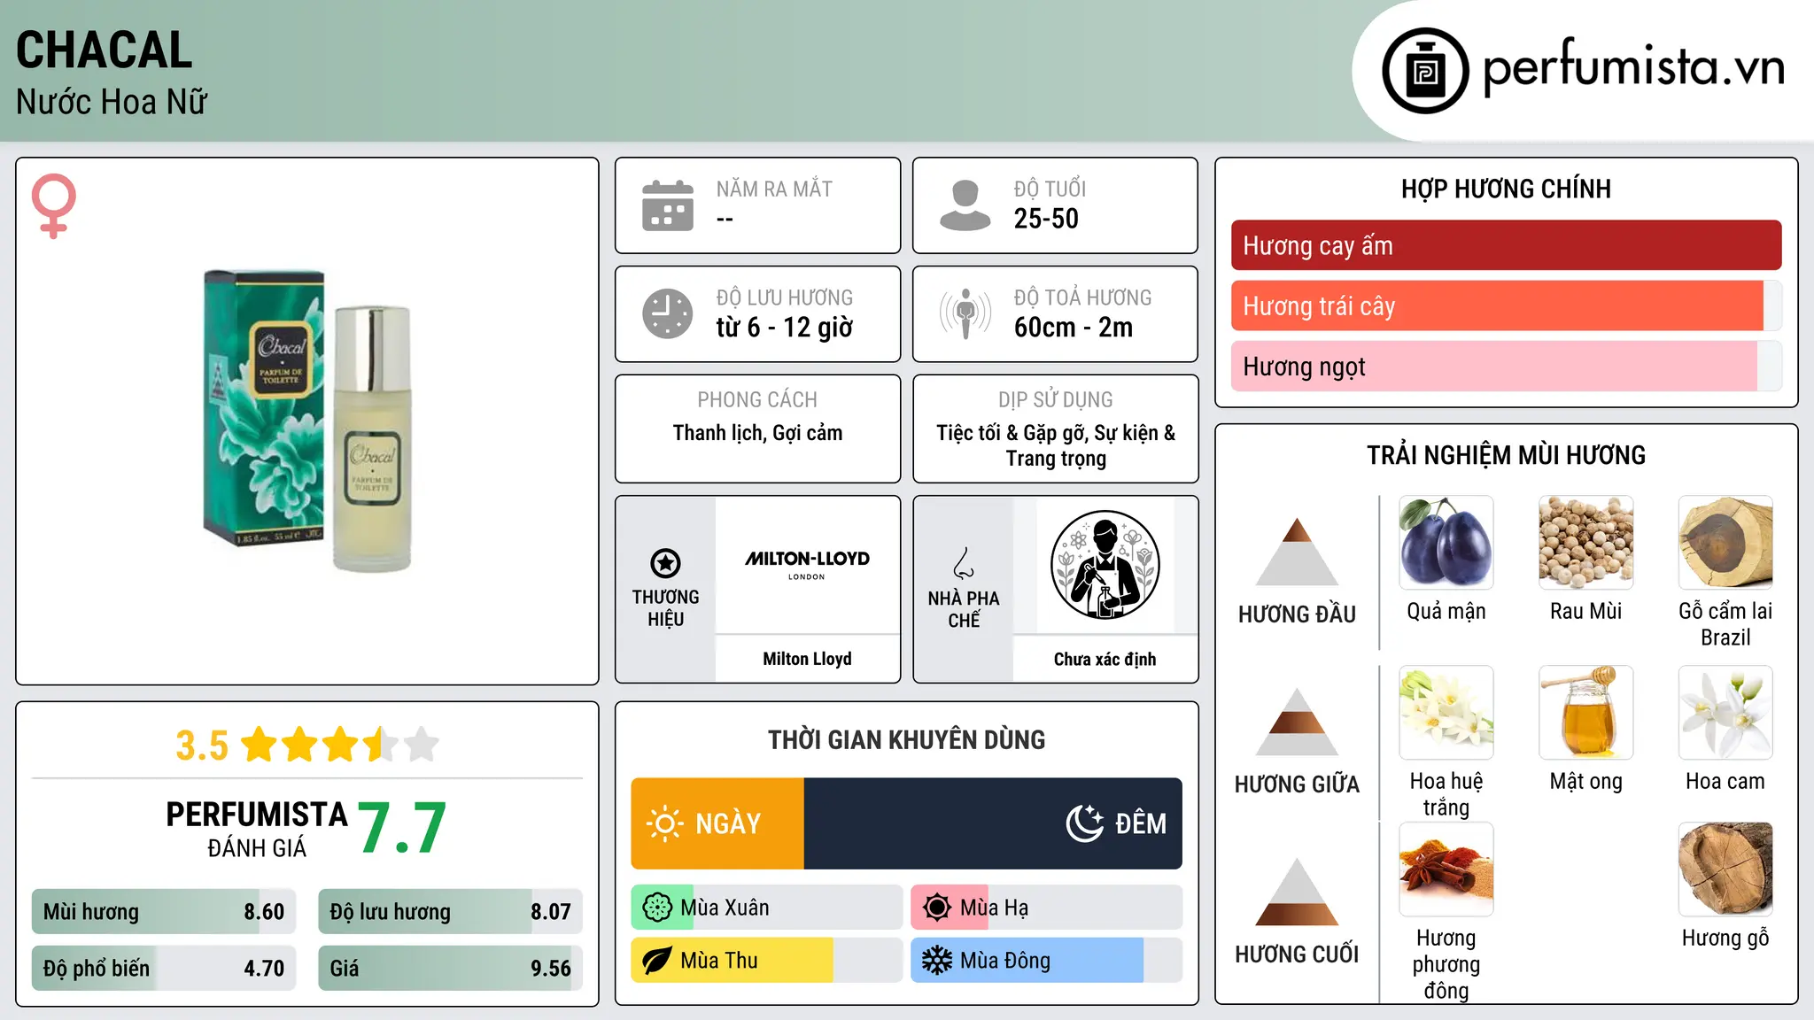This screenshot has width=1814, height=1020.
Task: Select the Quả mận plum note image
Action: [x=1446, y=543]
